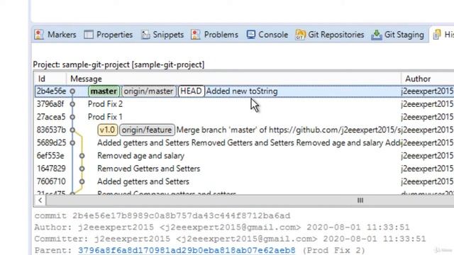Click the Git Repositories icon

pos(300,35)
